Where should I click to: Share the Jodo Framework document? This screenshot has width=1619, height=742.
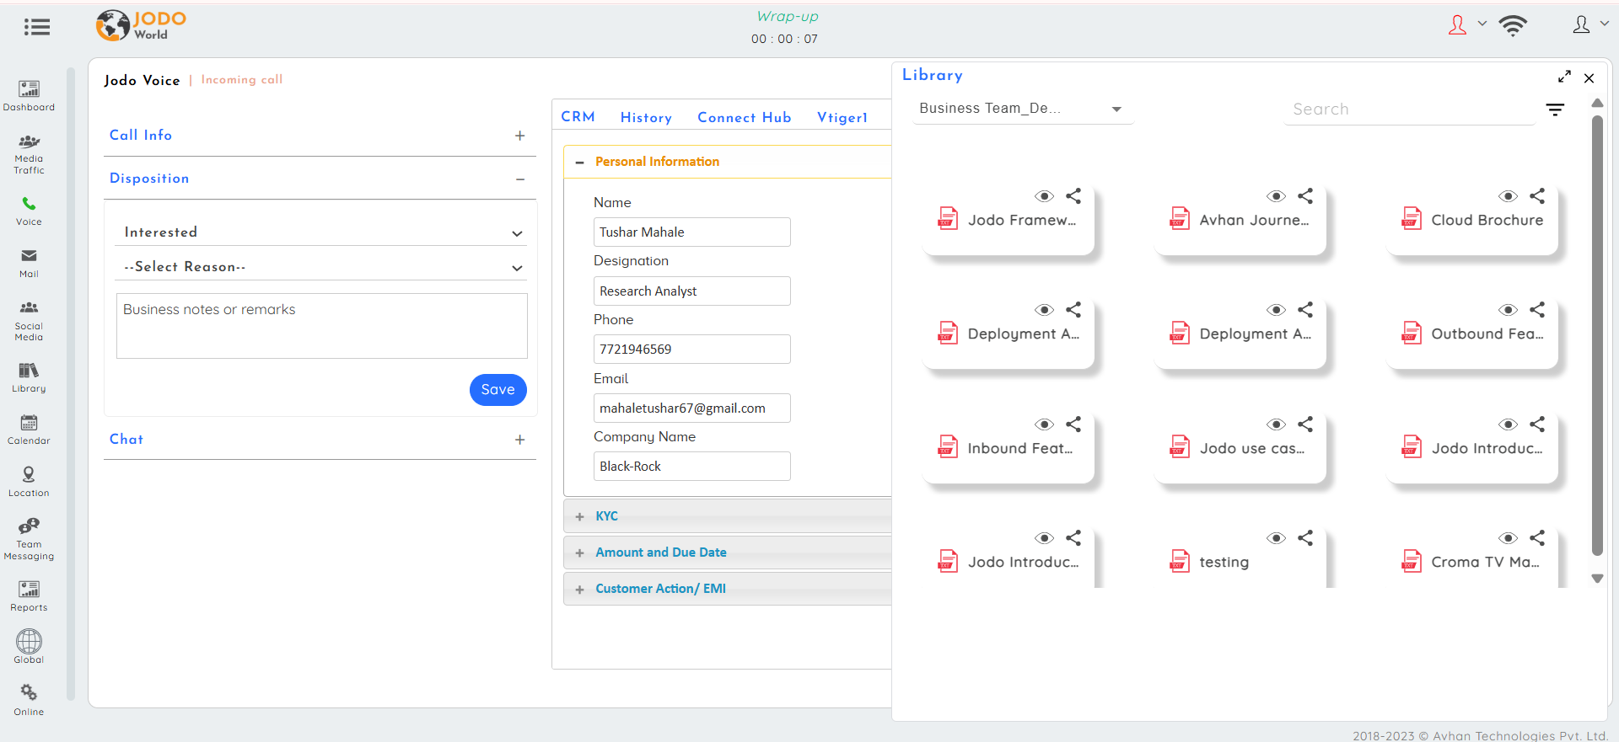tap(1073, 196)
